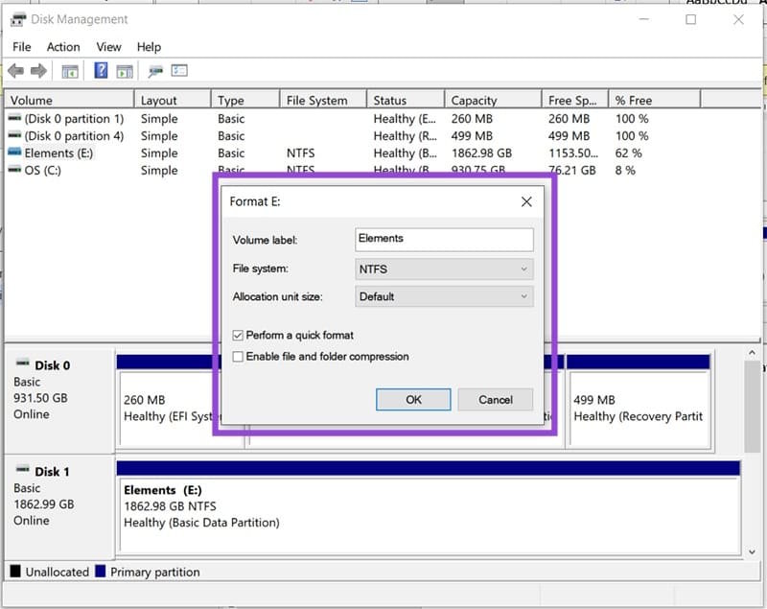Open the View menu
Viewport: 767px width, 609px height.
tap(108, 46)
